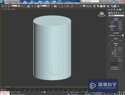Open the 工具(T) menu
This screenshot has width=125, height=95.
[13, 3]
